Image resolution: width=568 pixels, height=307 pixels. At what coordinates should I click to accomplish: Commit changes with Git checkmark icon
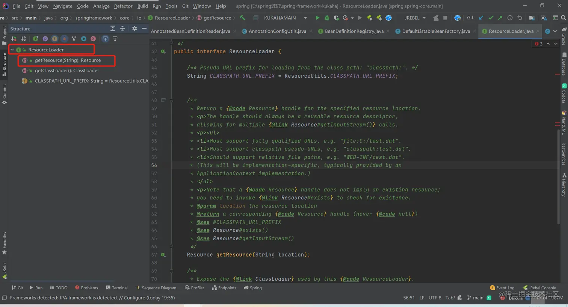click(491, 18)
